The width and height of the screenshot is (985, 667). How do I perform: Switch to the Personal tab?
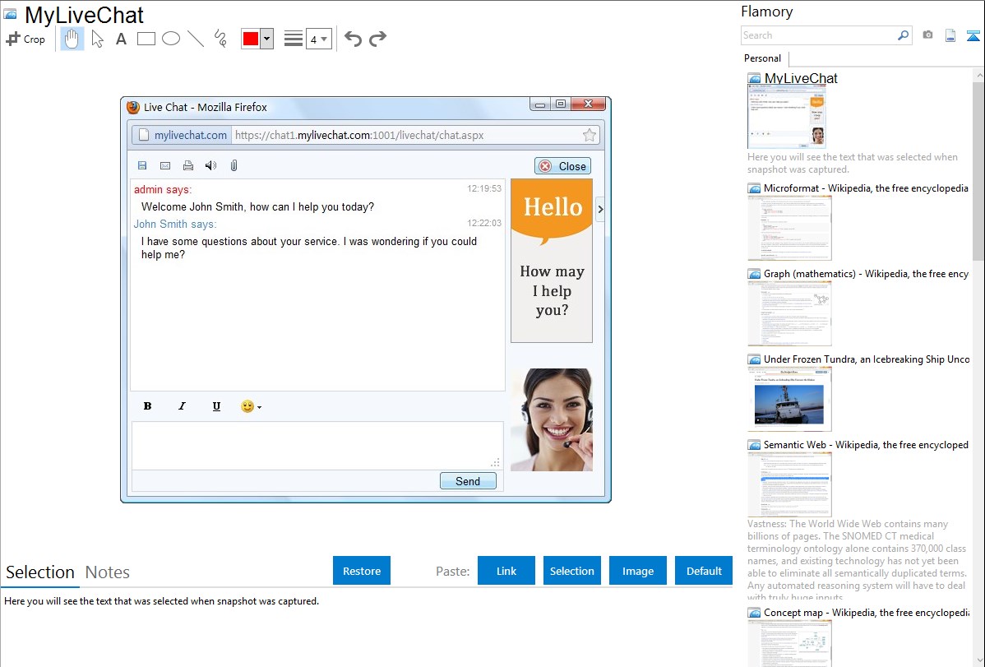[763, 58]
